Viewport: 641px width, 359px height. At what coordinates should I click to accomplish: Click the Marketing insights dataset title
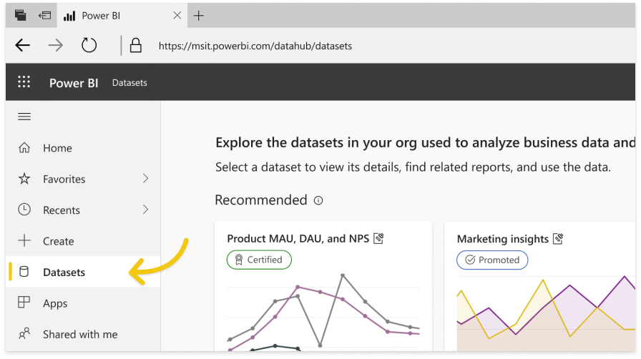[x=502, y=239]
